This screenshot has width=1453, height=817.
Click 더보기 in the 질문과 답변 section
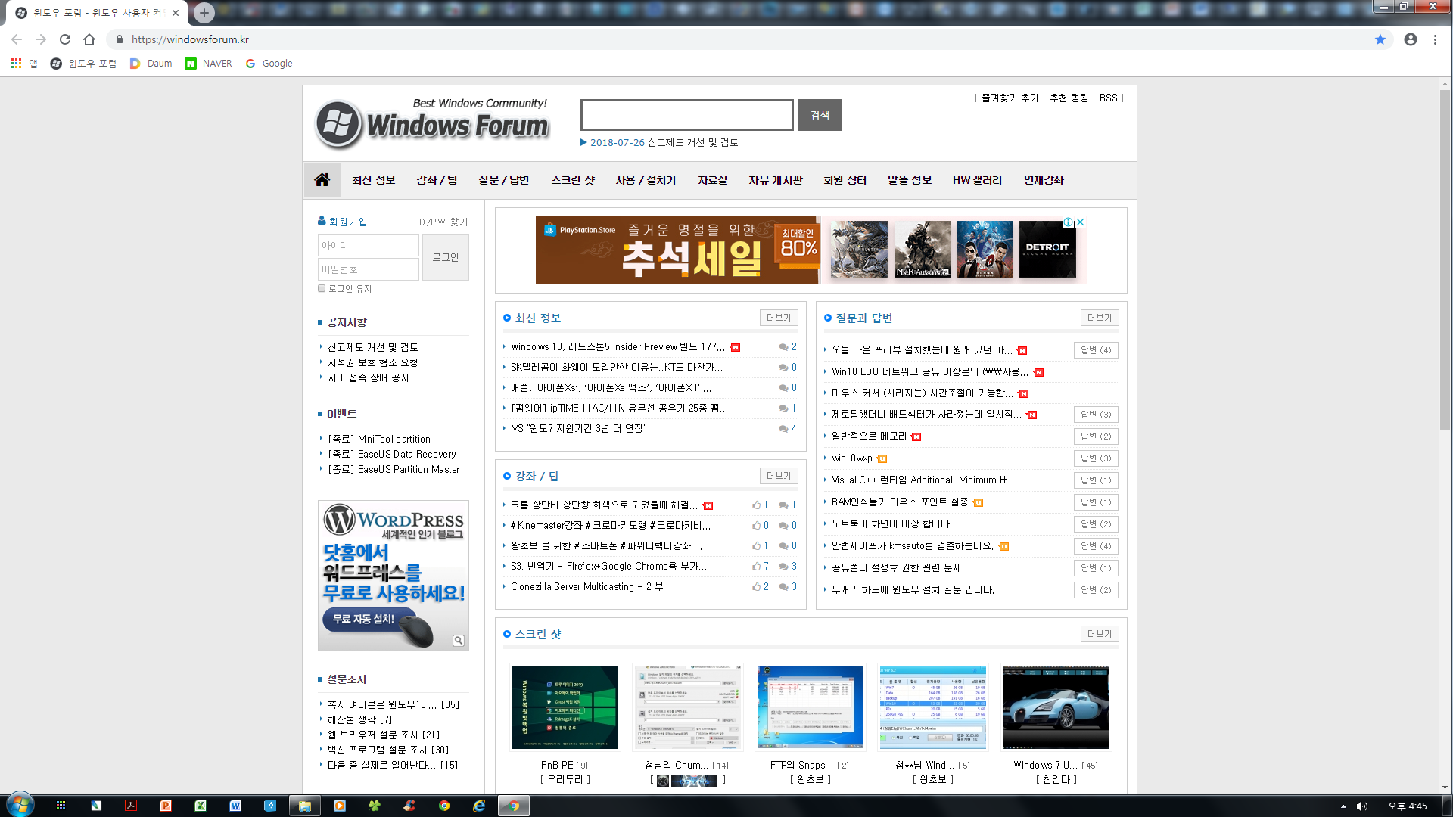point(1100,318)
